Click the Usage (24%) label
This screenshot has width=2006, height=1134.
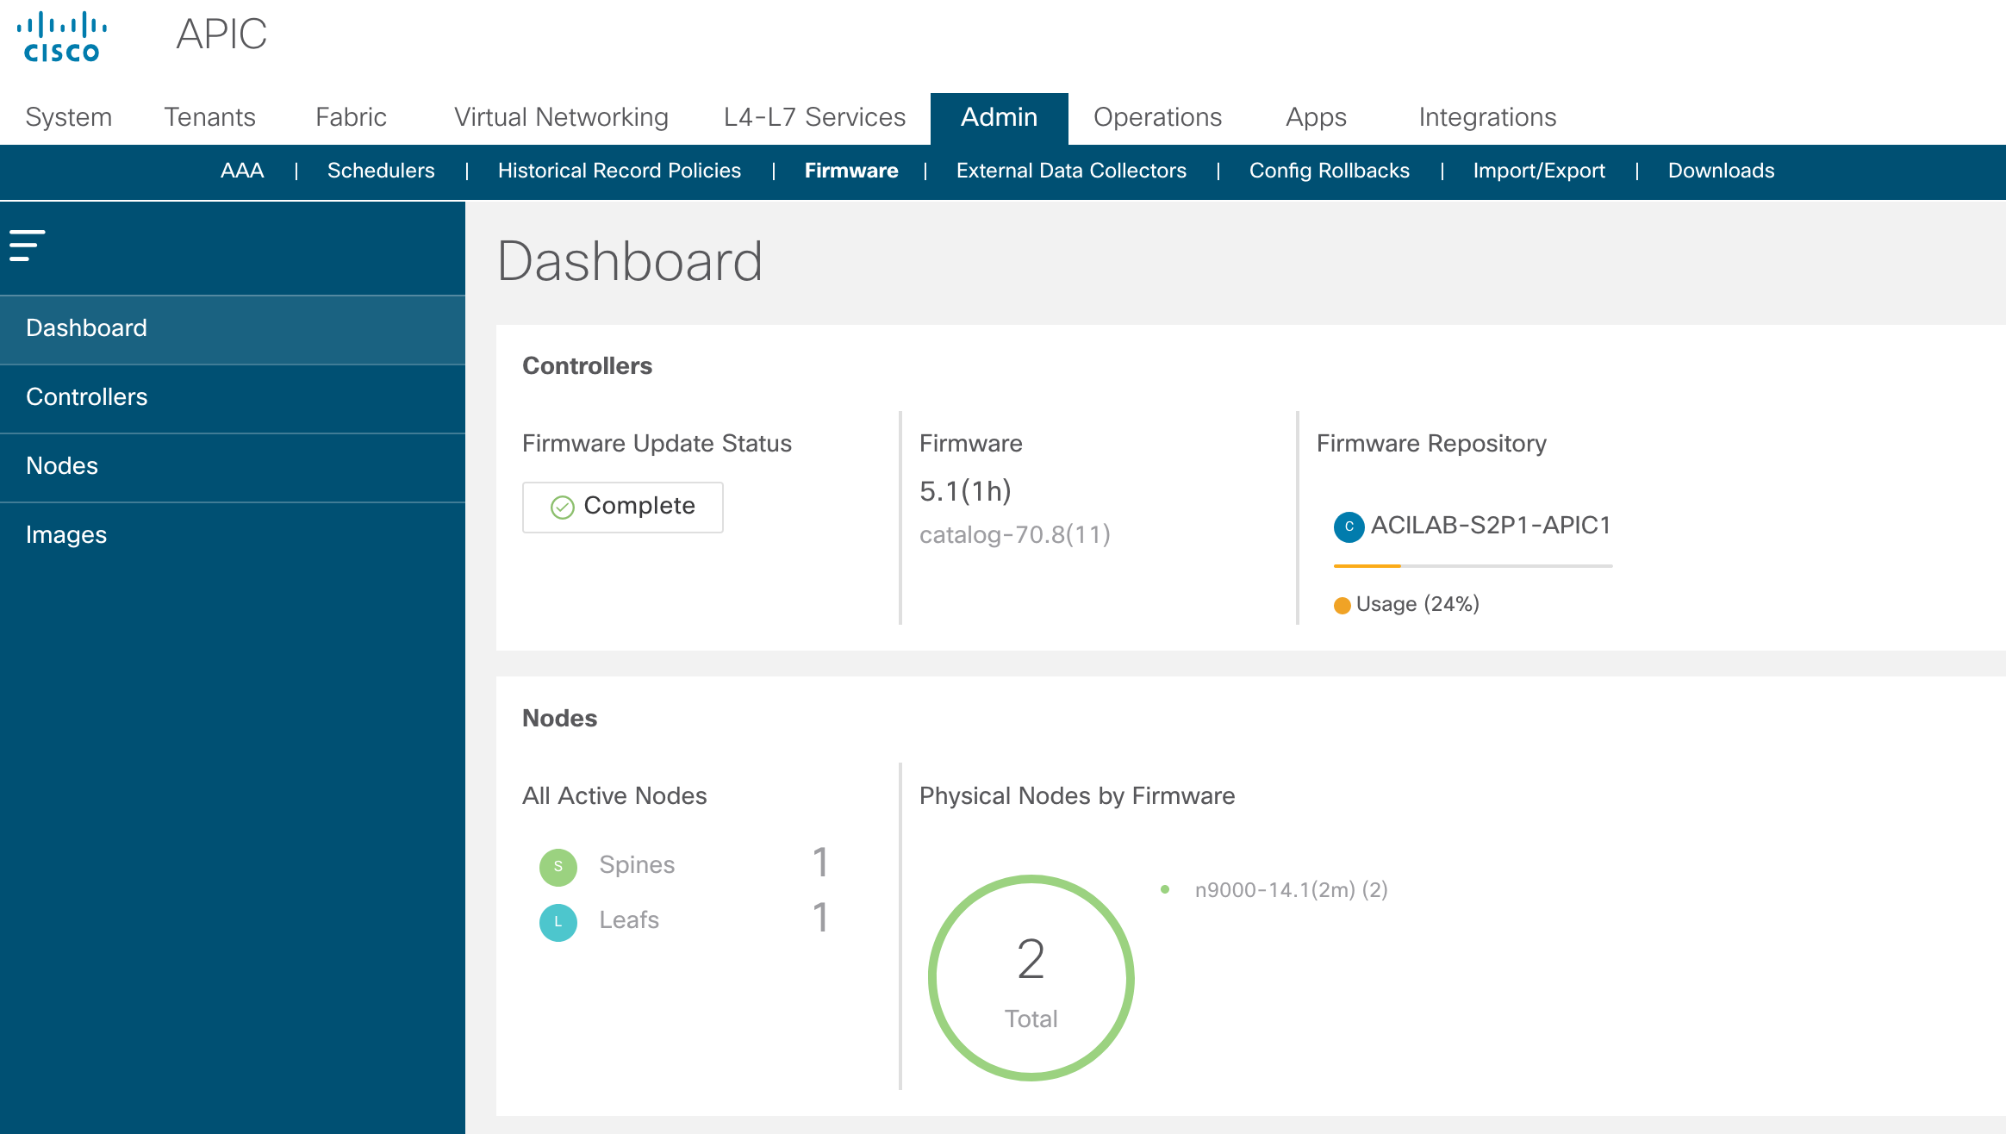(1417, 604)
